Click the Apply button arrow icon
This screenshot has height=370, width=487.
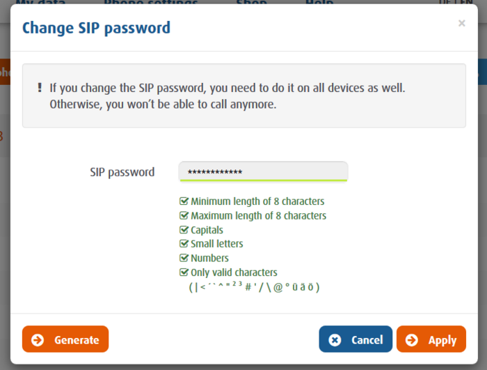[412, 340]
